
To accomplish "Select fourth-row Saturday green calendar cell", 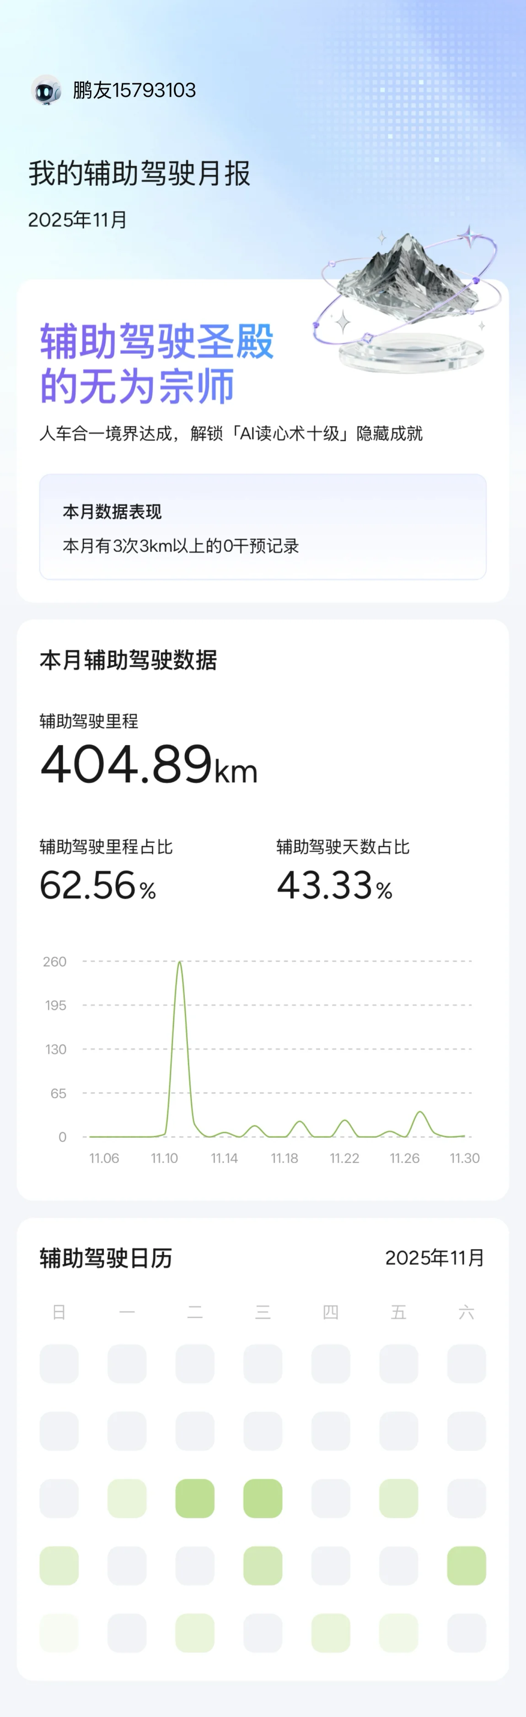I will tap(466, 1566).
